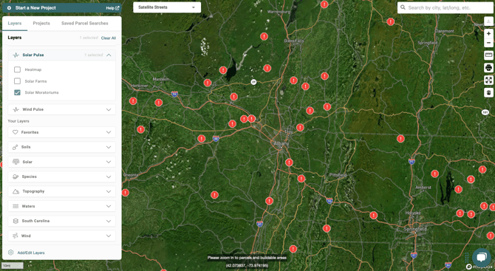Image resolution: width=495 pixels, height=271 pixels.
Task: Select the ruler measure tool icon
Action: 488,55
